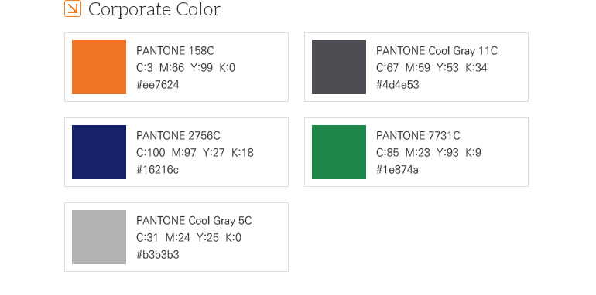
Task: Click the PANTONE 158C label text
Action: (175, 51)
